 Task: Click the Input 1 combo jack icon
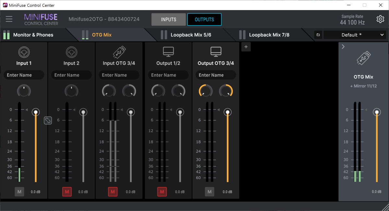[x=24, y=52]
